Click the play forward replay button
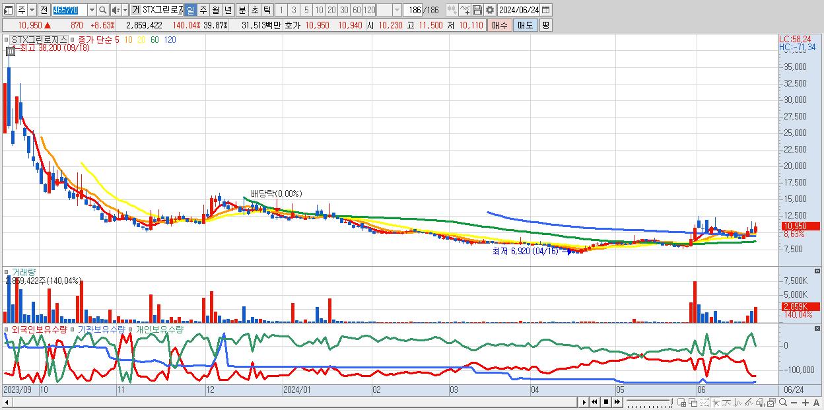The width and height of the screenshot is (824, 410). tap(584, 402)
